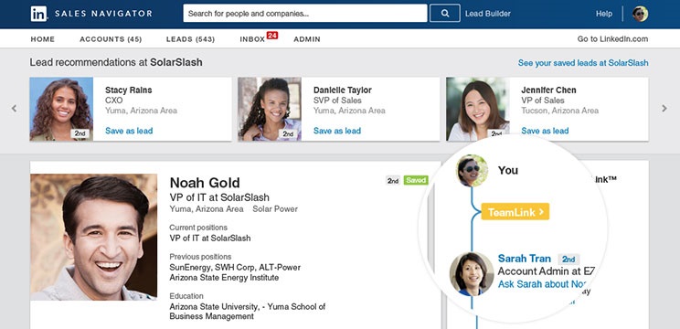The width and height of the screenshot is (680, 329).
Task: Click the LinkedIn logo icon
Action: point(38,14)
